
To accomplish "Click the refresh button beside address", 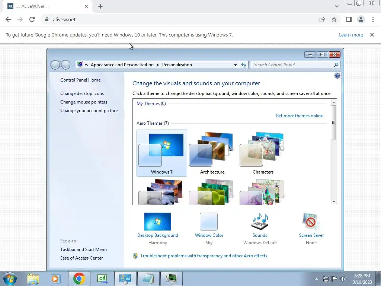I will (x=244, y=65).
